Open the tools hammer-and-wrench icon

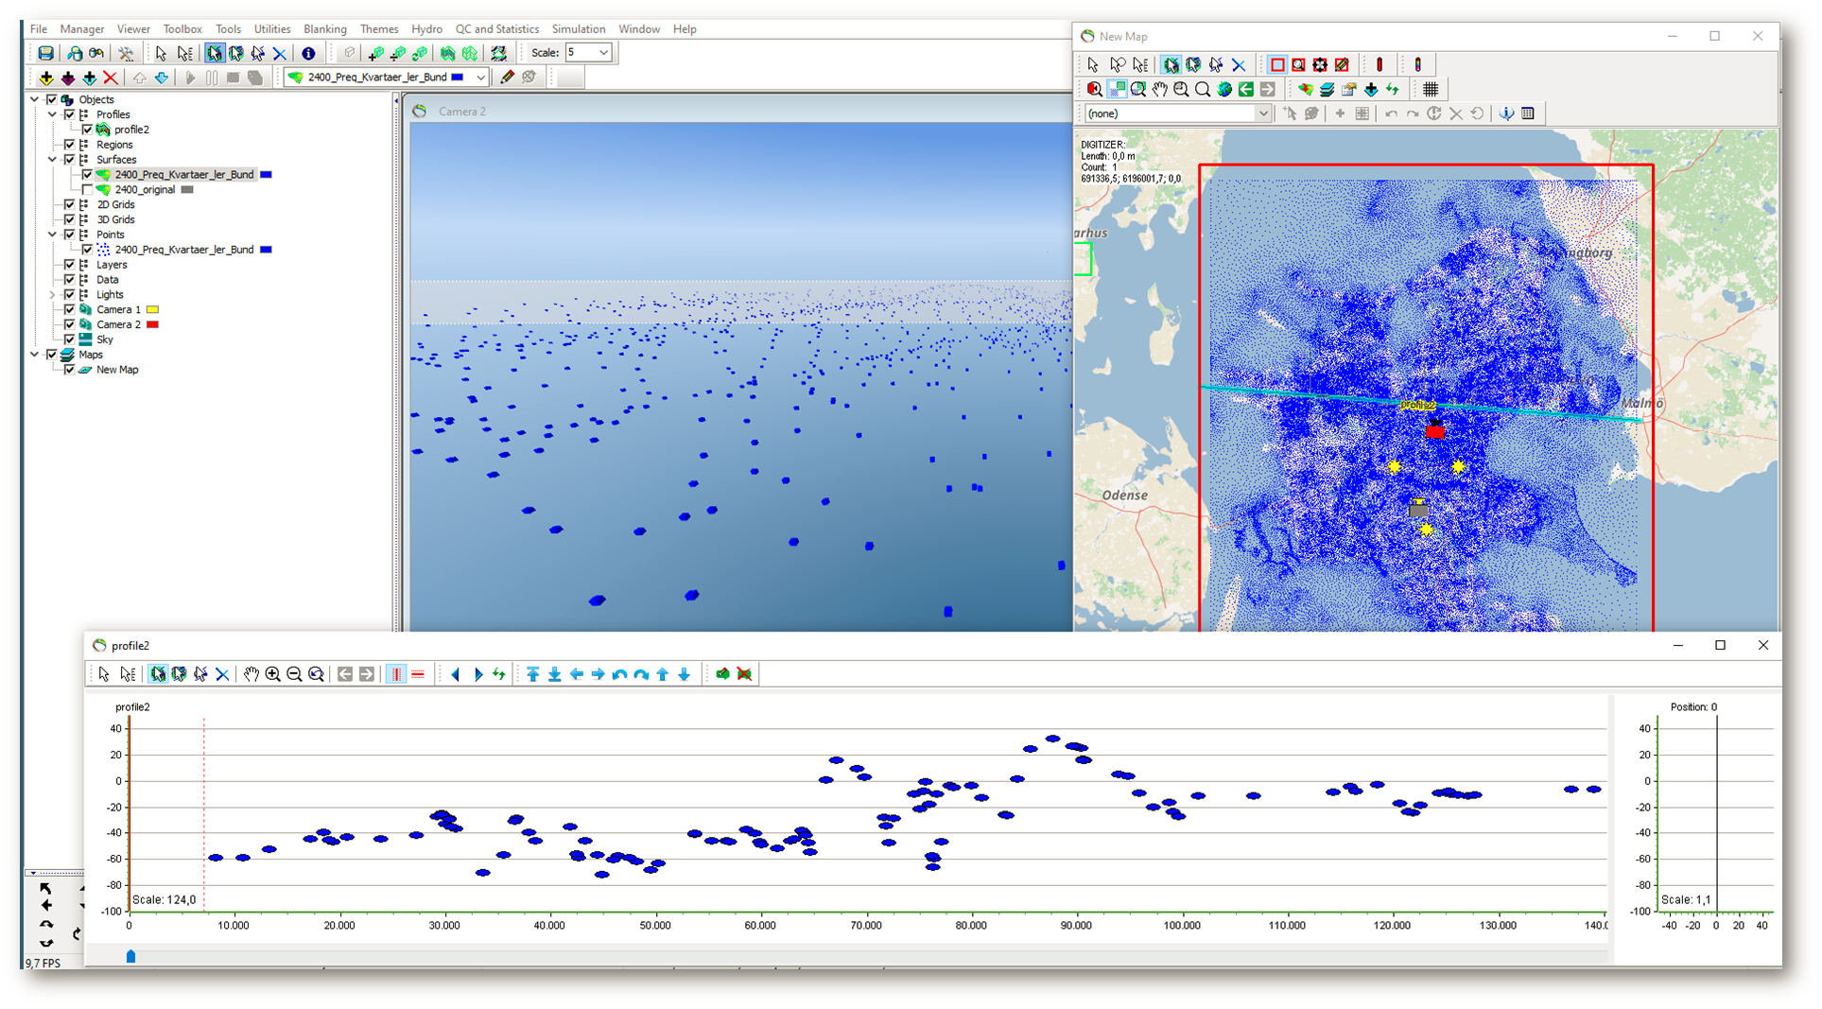pos(126,53)
